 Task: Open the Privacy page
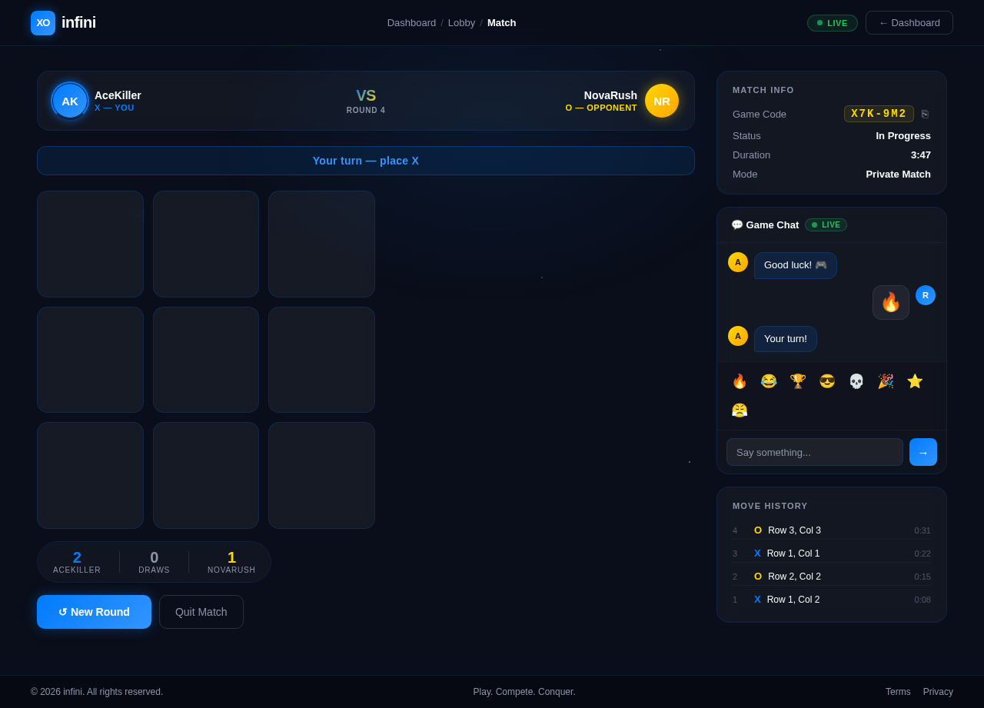tap(936, 692)
